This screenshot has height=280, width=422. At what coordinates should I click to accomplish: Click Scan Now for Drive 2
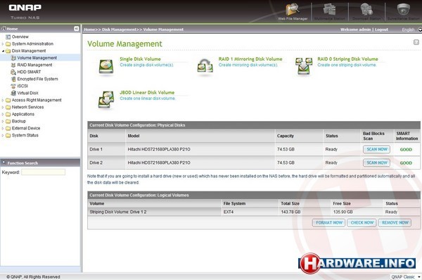click(376, 163)
